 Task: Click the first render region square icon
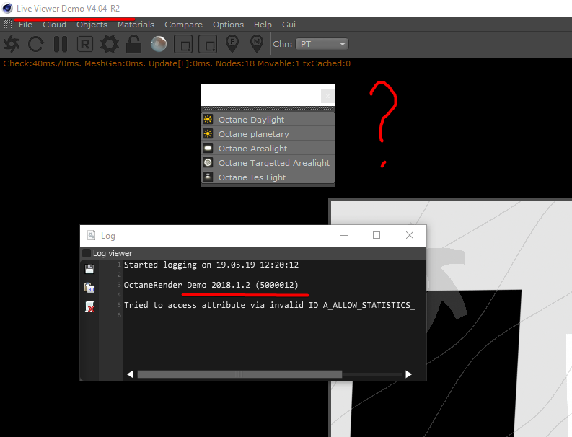click(183, 44)
